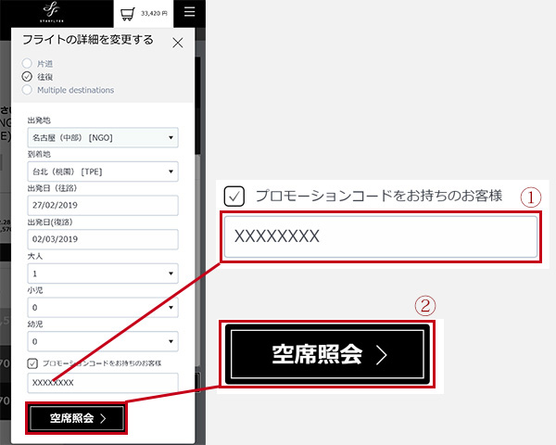Expand the 到着地 arrival airport dropdown
556x445 pixels.
102,172
